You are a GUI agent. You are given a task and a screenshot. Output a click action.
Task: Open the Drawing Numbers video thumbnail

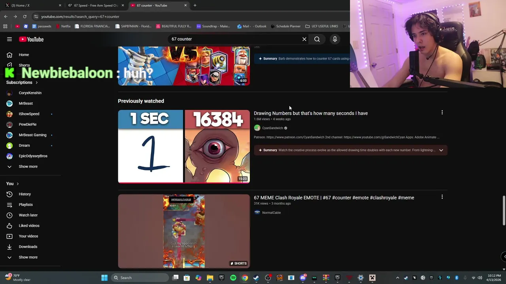pos(184,146)
